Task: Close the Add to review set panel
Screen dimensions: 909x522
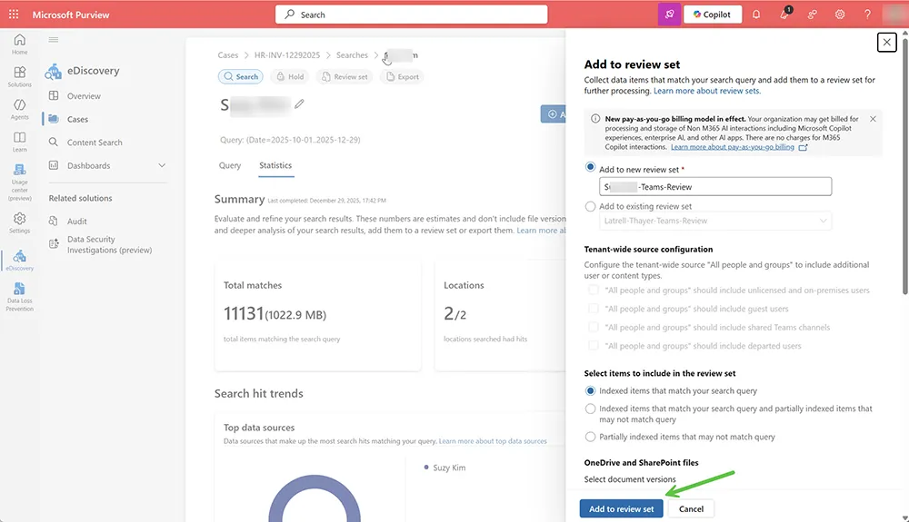Action: pos(886,43)
